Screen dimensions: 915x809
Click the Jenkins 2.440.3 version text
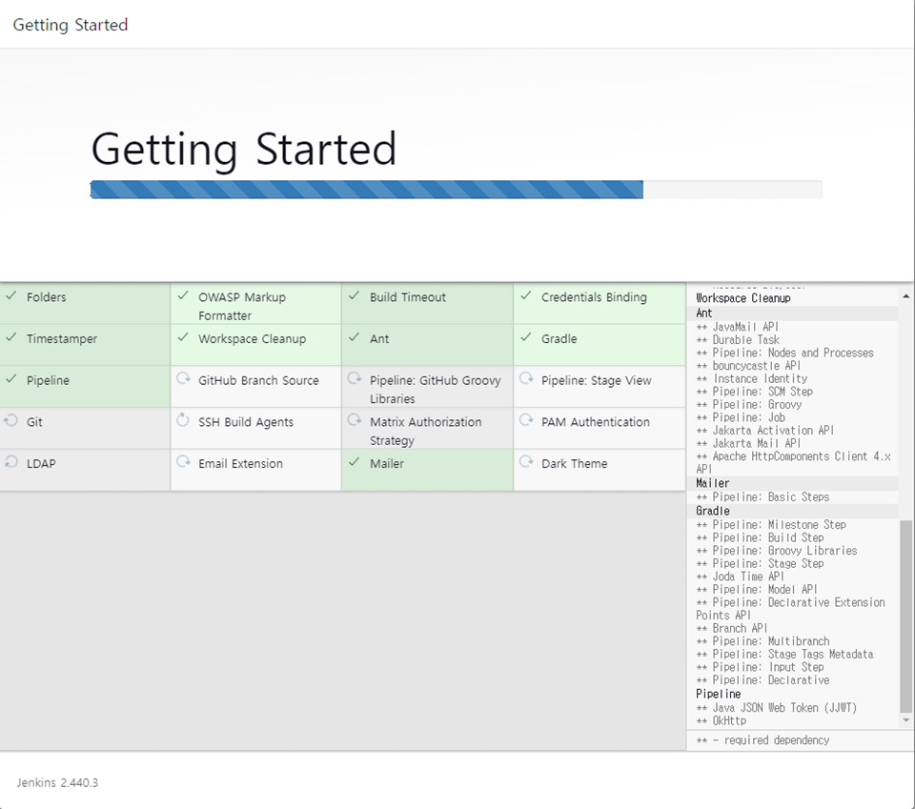pyautogui.click(x=57, y=782)
